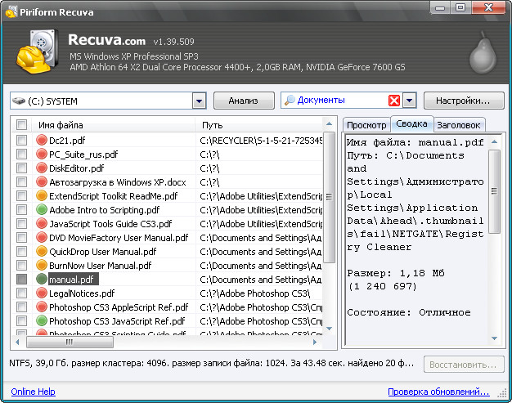
Task: Open the Документы filter dropdown arrow
Action: [410, 101]
